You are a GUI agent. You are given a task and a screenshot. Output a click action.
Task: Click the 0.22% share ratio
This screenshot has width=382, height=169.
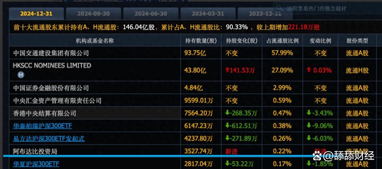pyautogui.click(x=283, y=151)
